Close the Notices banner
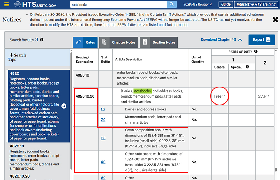The width and height of the screenshot is (280, 180). pos(275,20)
